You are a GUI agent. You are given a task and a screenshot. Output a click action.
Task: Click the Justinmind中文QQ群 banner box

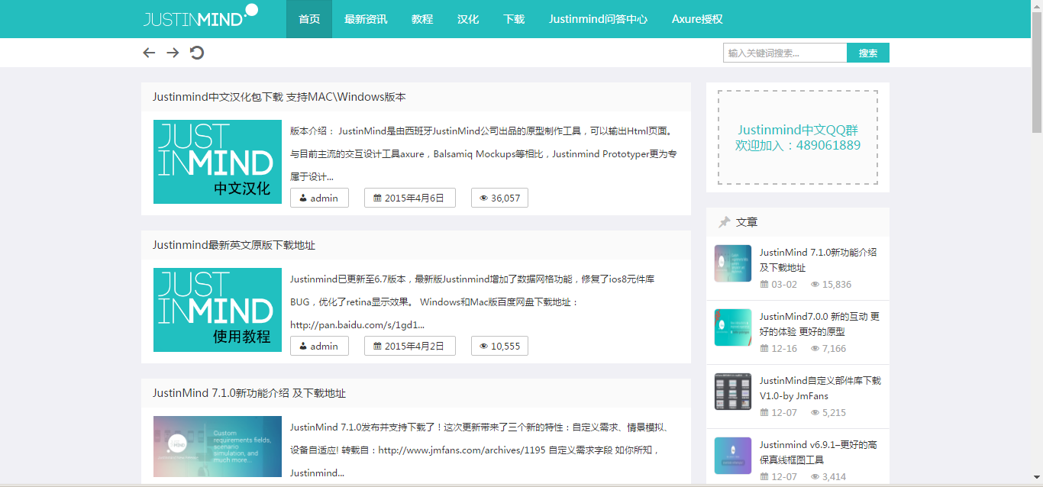[798, 137]
